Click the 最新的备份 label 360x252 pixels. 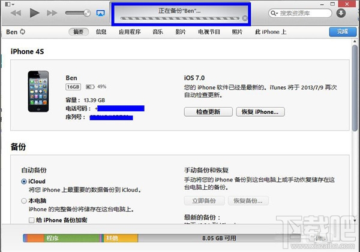[x=202, y=217]
